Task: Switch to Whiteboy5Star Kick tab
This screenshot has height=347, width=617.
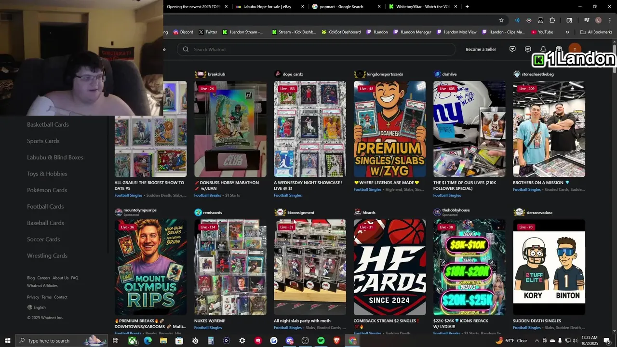Action: 423,7
